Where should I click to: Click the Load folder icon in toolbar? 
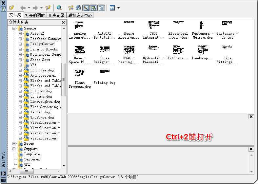click(x=11, y=8)
